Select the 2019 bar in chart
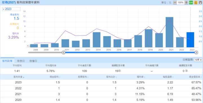Screen dimensions: 203x103 (x=149, y=38)
